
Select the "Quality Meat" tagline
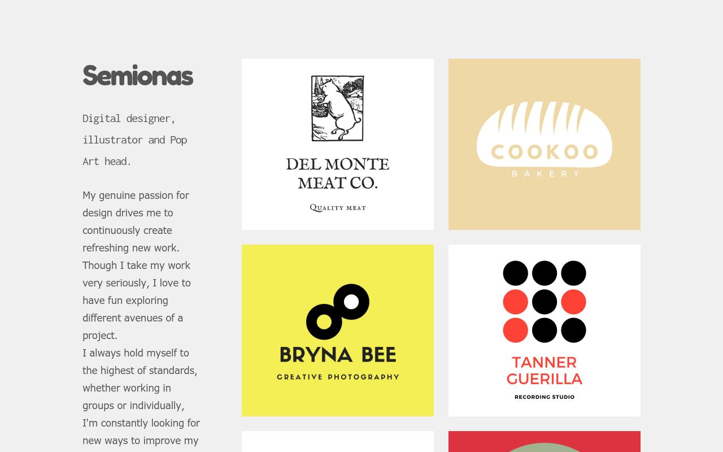338,208
